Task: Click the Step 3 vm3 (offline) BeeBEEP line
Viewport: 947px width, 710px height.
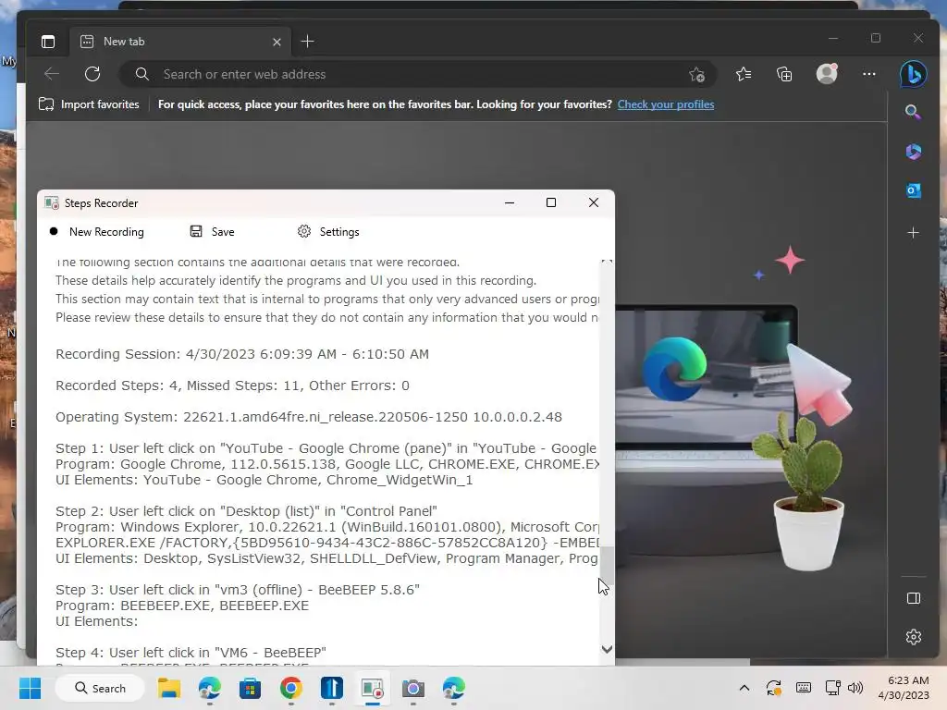Action: pyautogui.click(x=238, y=590)
